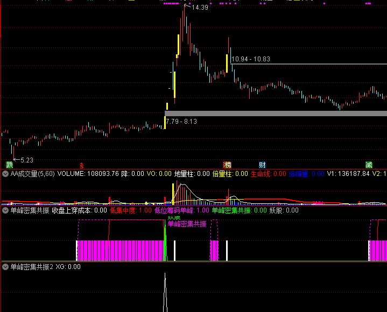Screen dimensions: 387x312
Task: Click the 5.23 low price label
Action: [27, 160]
